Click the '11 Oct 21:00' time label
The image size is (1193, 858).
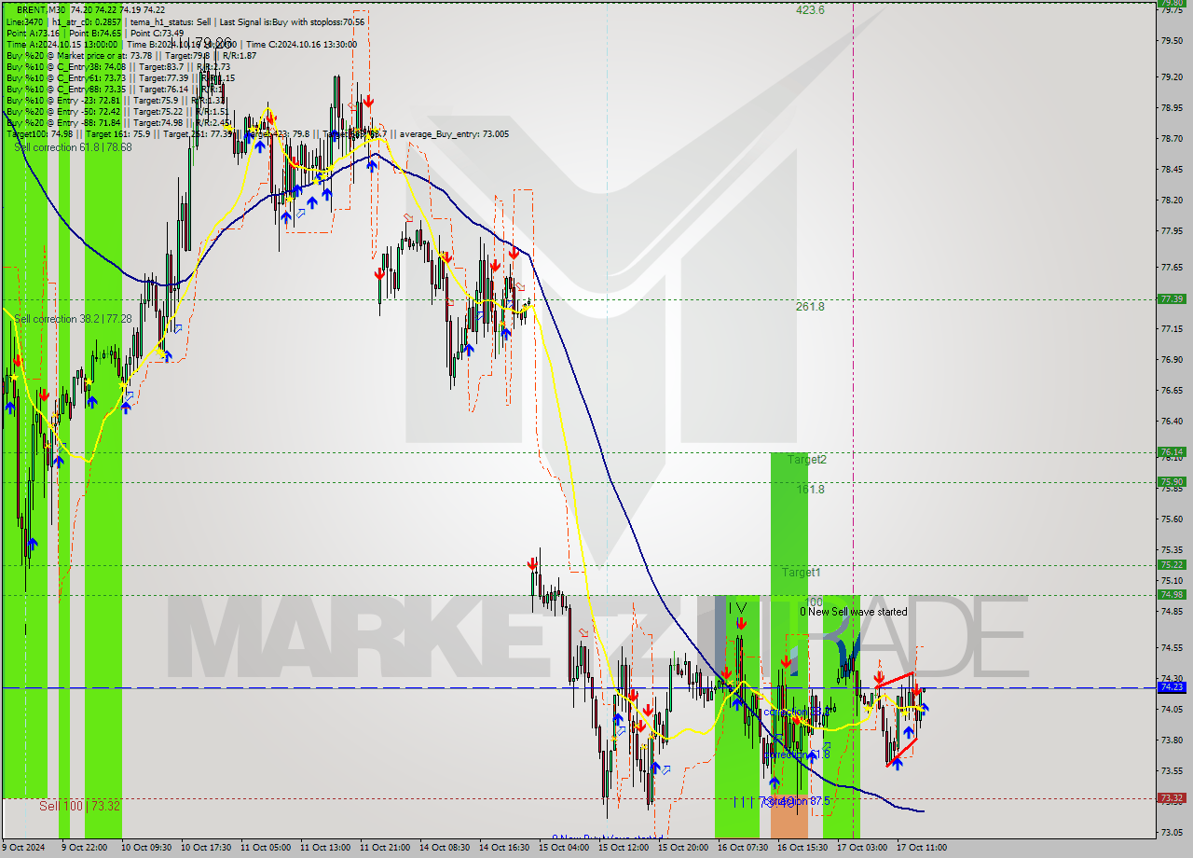pos(385,848)
